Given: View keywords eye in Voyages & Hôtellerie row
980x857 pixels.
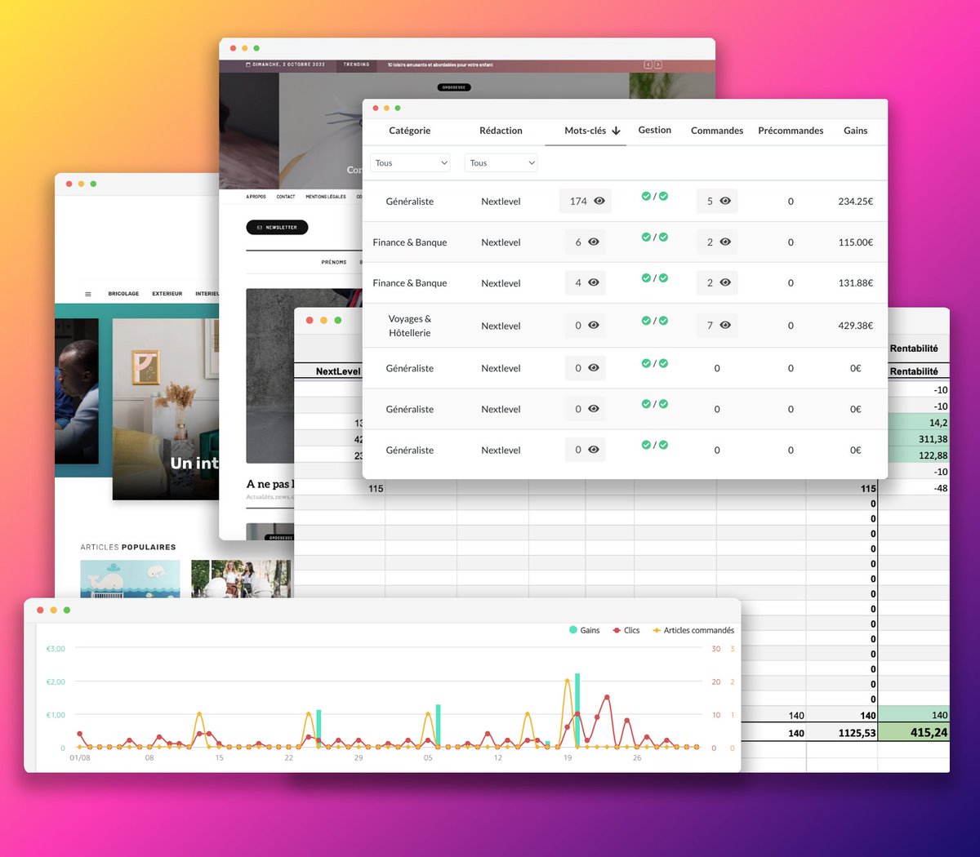Looking at the screenshot, I should coord(594,325).
